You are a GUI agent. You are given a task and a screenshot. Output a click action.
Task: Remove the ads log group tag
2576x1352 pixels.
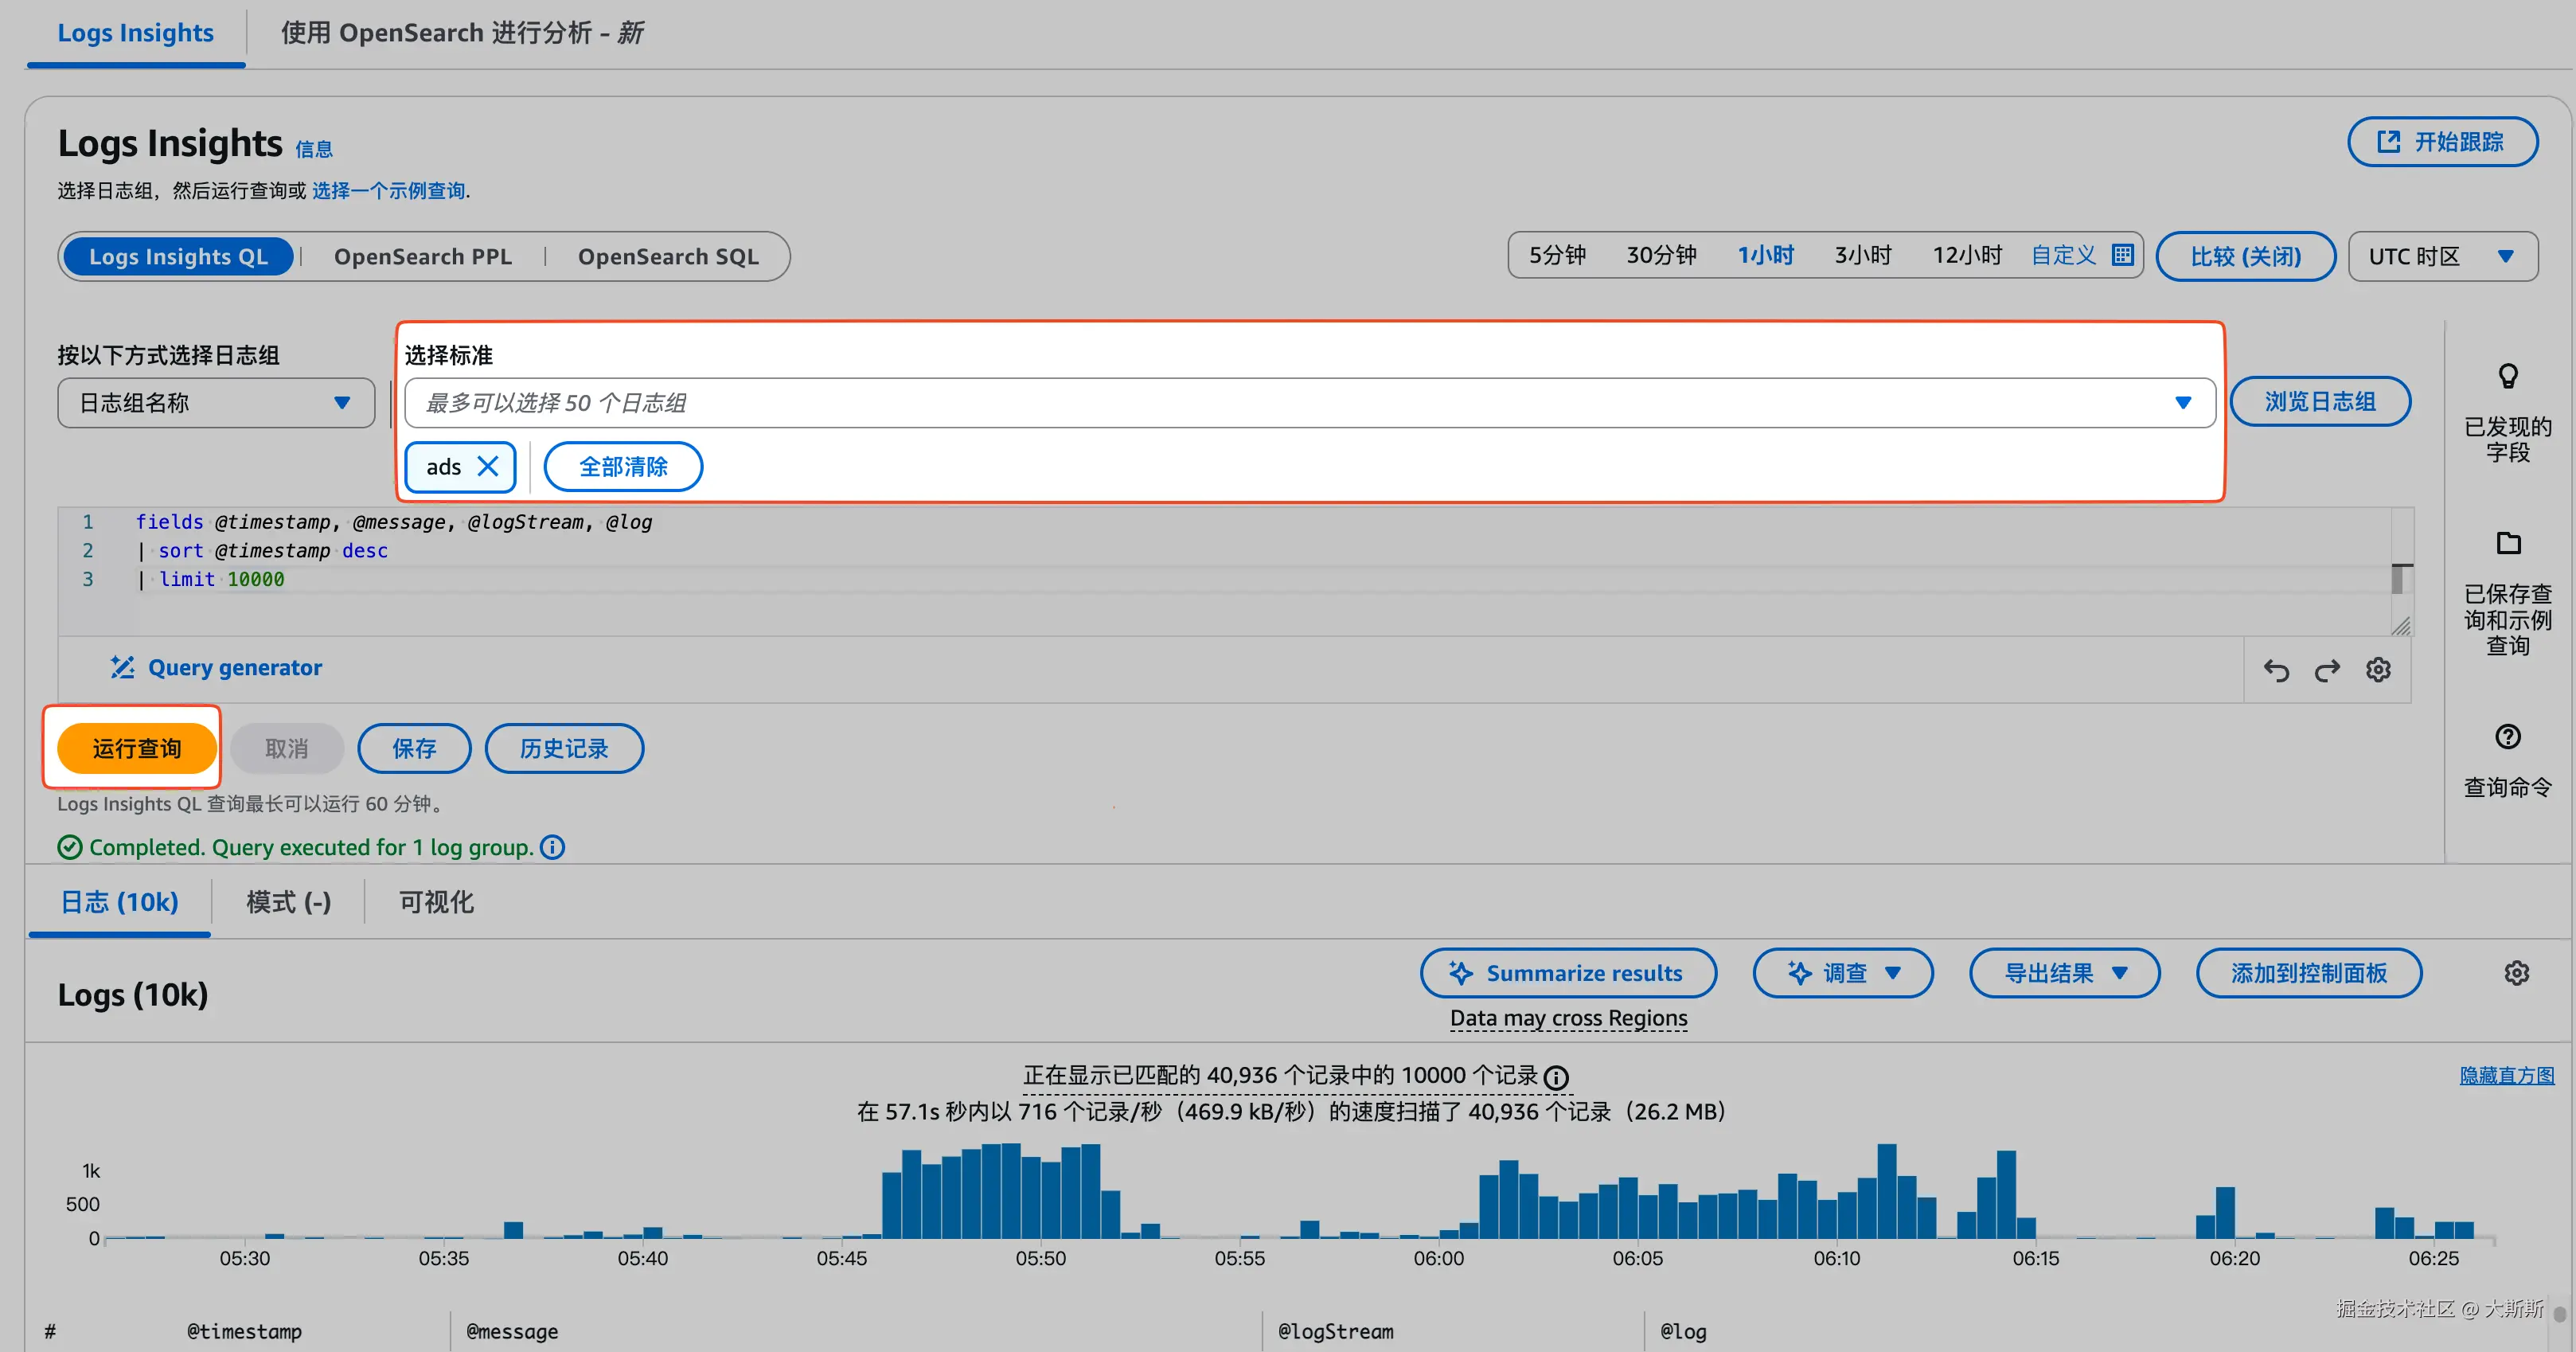pos(488,466)
